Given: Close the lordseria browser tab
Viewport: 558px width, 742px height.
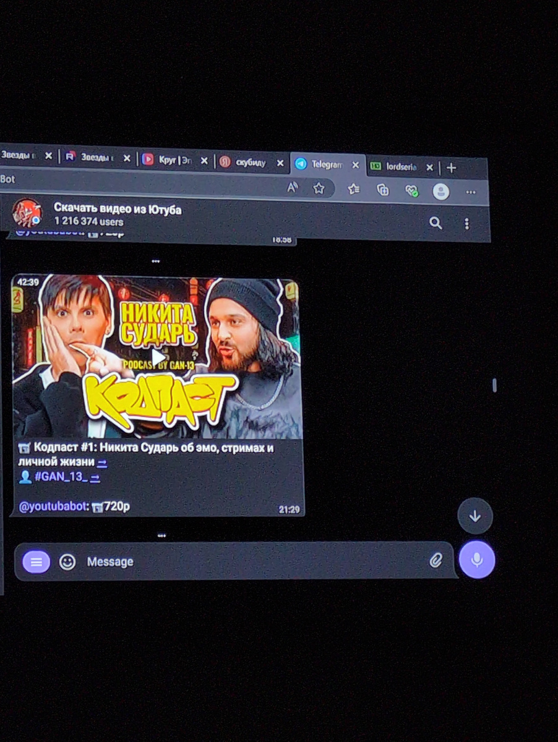Looking at the screenshot, I should point(430,167).
